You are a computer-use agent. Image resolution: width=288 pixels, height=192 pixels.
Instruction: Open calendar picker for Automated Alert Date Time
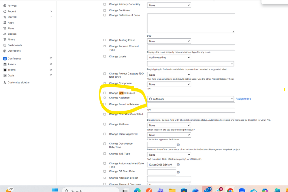click(178, 165)
